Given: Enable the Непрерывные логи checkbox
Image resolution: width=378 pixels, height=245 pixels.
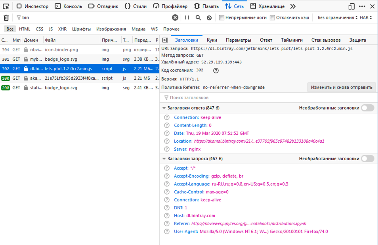Looking at the screenshot, I should [x=221, y=17].
